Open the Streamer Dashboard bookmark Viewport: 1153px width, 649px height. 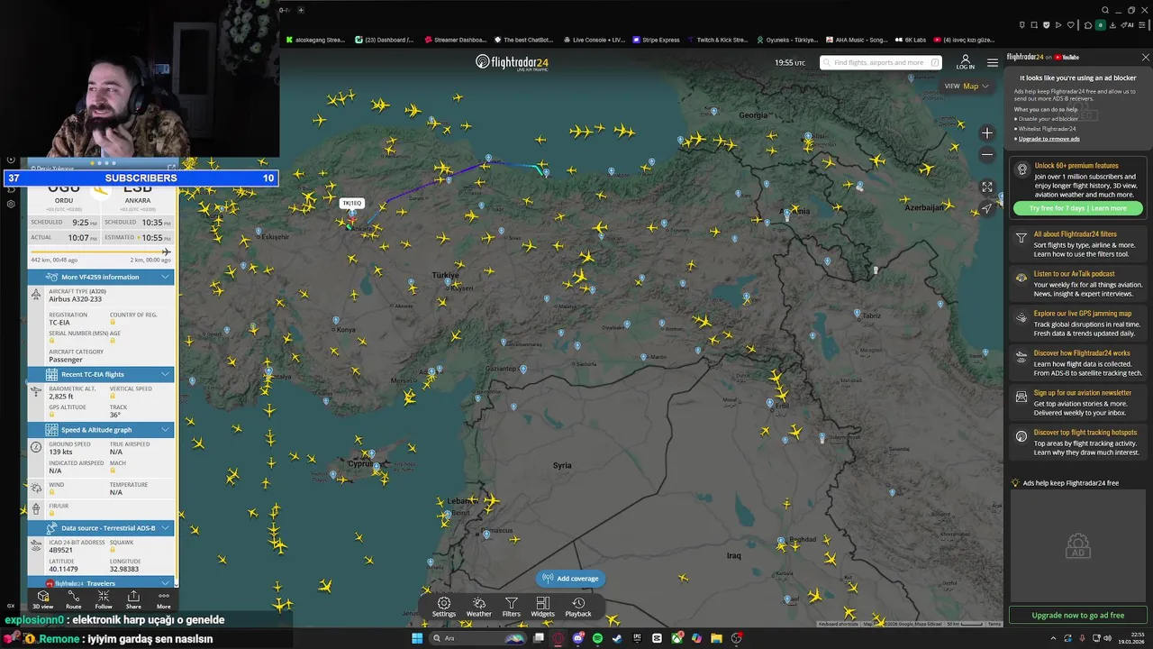(x=455, y=40)
